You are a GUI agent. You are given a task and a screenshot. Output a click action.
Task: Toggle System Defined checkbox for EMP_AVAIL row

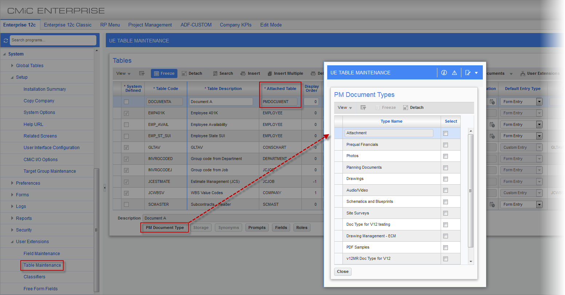coord(126,124)
